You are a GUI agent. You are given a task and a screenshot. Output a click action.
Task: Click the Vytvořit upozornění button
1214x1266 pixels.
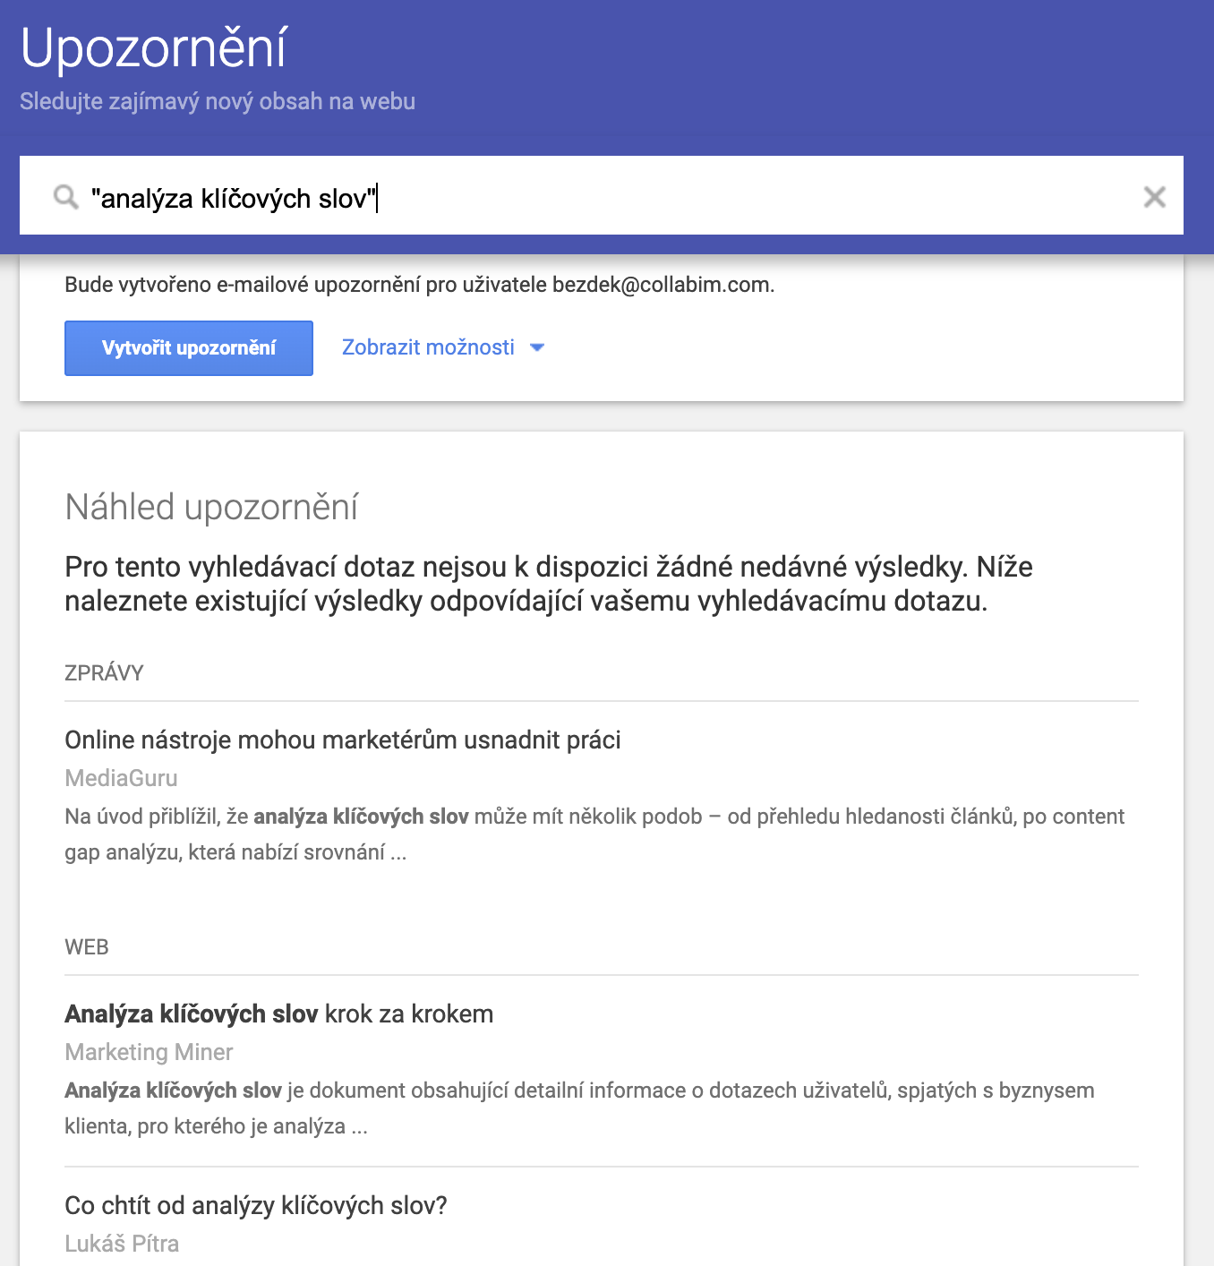[x=189, y=348]
